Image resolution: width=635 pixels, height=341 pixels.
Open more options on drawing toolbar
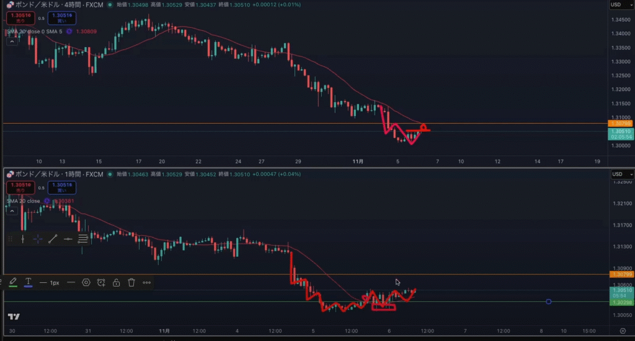point(146,282)
